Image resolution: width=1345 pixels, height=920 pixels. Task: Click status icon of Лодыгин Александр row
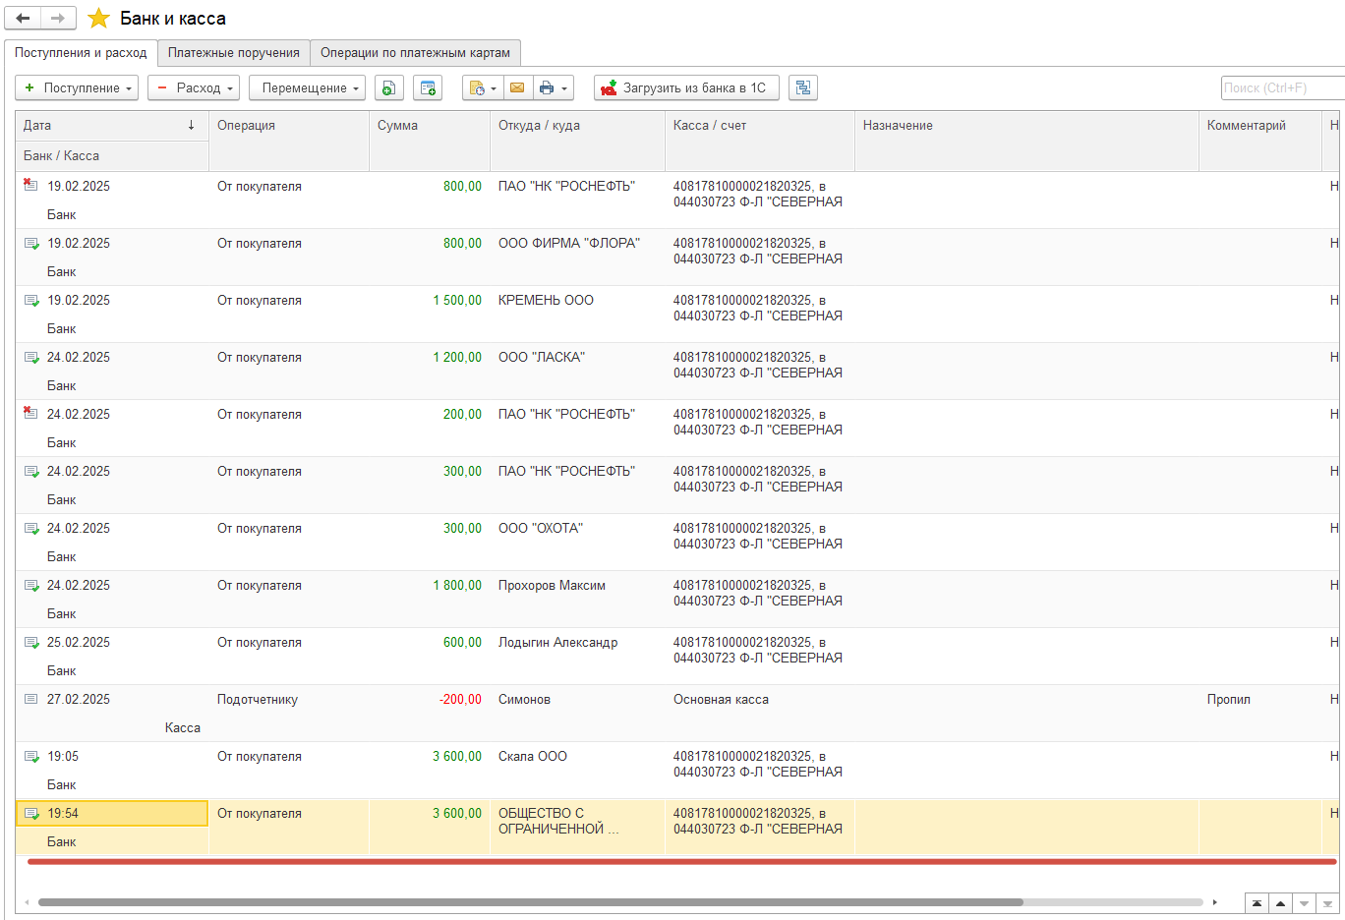click(31, 642)
